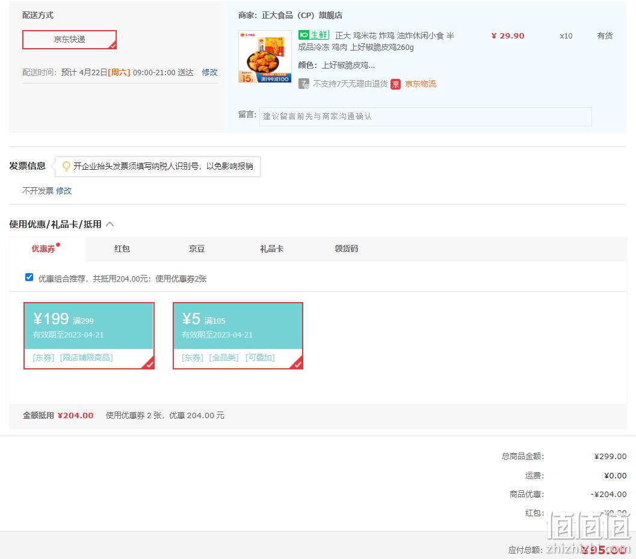Focus the 留言 message input field
This screenshot has width=636, height=559.
[425, 116]
